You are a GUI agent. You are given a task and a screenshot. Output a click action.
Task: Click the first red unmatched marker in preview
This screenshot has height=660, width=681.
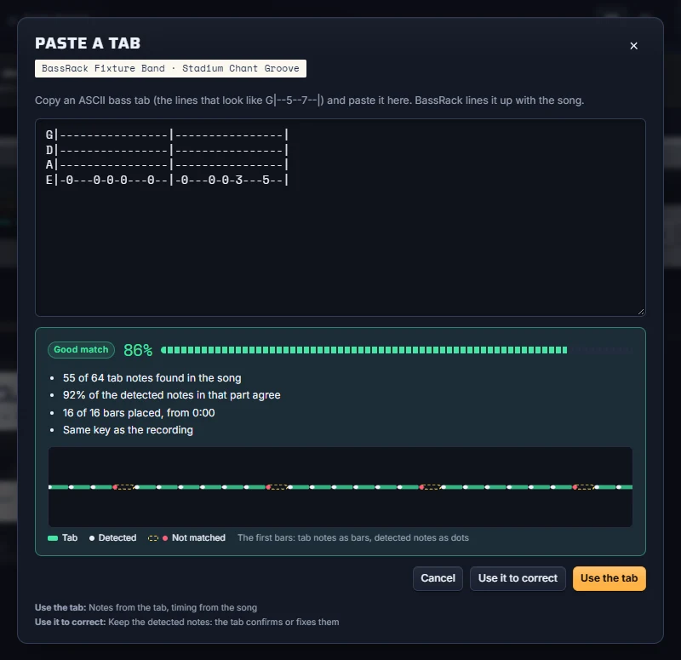coord(115,487)
